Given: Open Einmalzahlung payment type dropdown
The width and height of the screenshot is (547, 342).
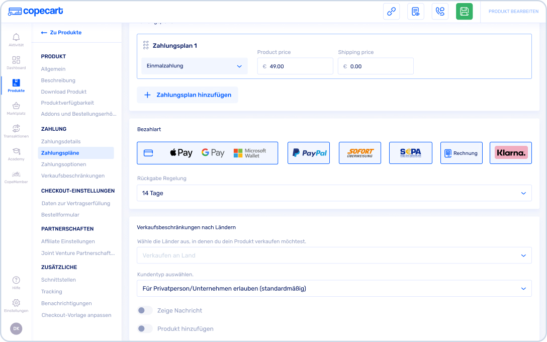Looking at the screenshot, I should [x=195, y=66].
